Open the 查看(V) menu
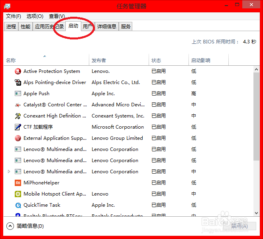This screenshot has height=239, width=263. click(x=57, y=16)
